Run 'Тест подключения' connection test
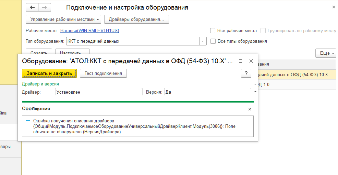 pyautogui.click(x=103, y=73)
